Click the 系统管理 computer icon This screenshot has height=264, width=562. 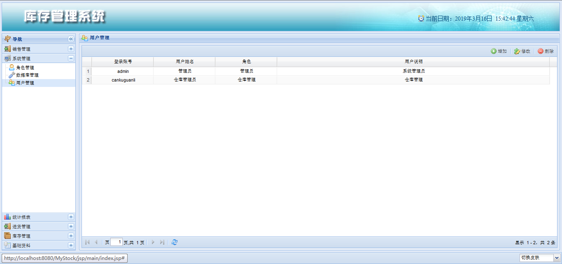coord(7,58)
